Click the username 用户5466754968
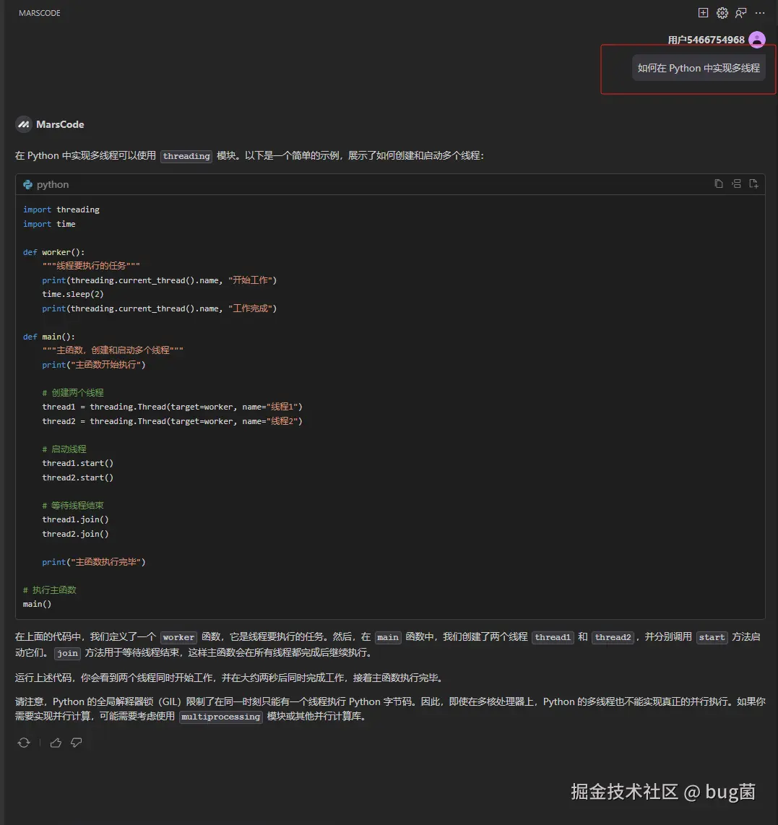Image resolution: width=778 pixels, height=825 pixels. click(706, 40)
